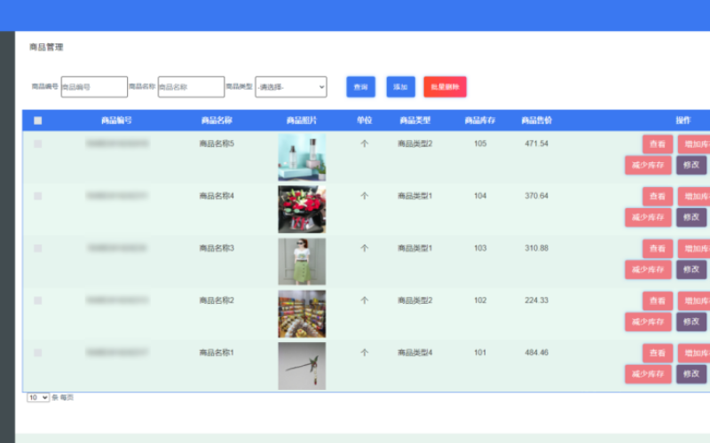Open the skincare product image of 商品名称5
Image resolution: width=710 pixels, height=443 pixels.
(302, 157)
